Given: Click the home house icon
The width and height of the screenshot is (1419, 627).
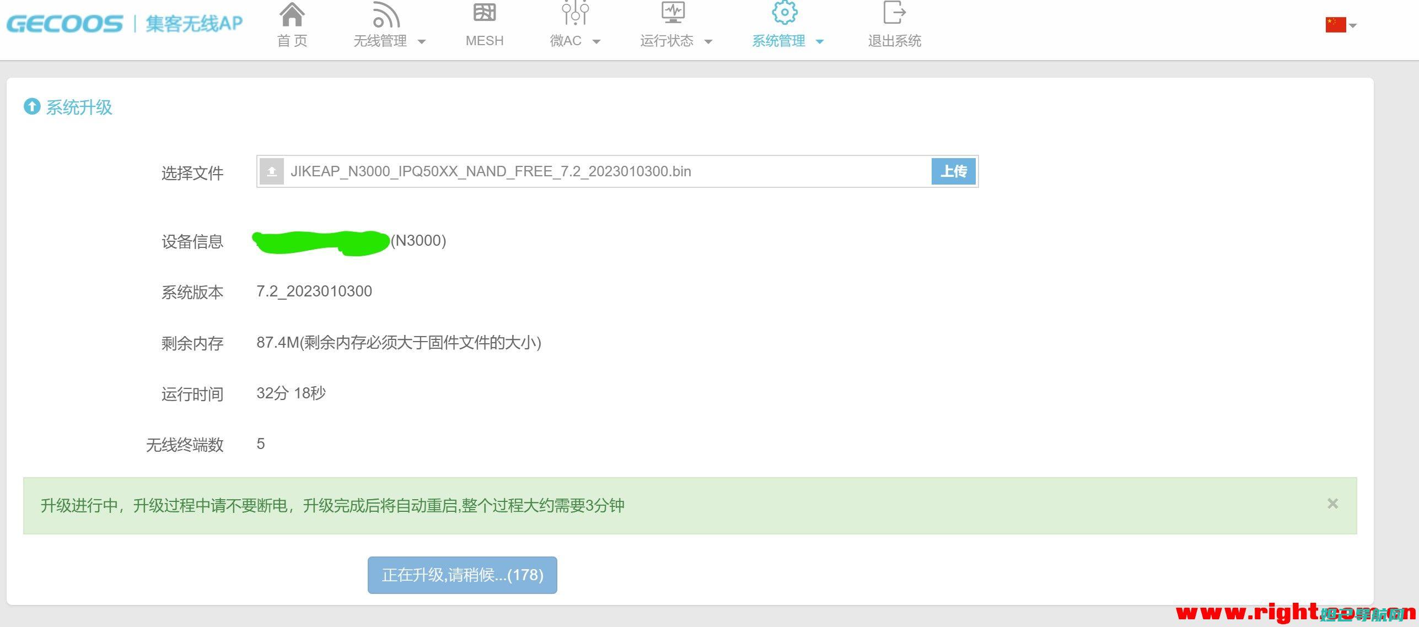Looking at the screenshot, I should pos(292,14).
